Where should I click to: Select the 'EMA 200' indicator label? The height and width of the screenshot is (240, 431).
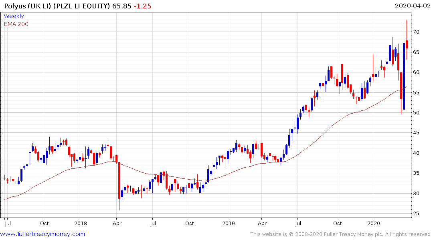16,24
